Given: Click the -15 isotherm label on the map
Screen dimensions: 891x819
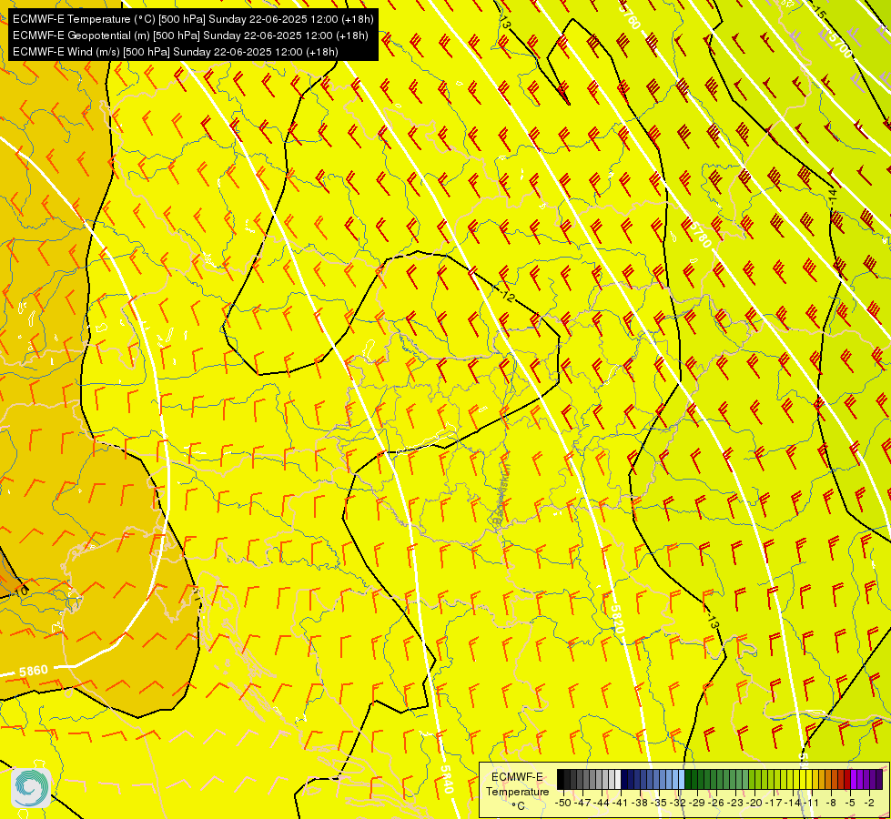Looking at the screenshot, I should tap(818, 11).
